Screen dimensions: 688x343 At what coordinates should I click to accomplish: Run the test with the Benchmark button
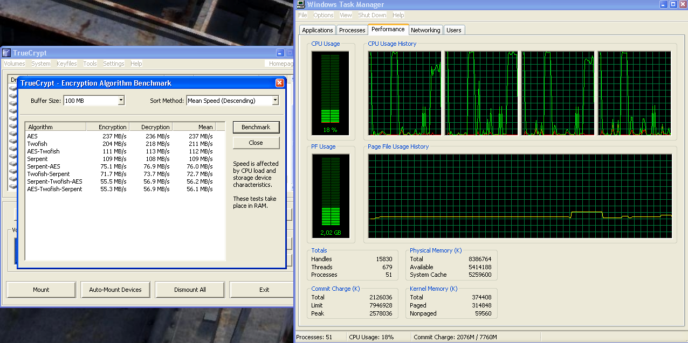click(x=256, y=127)
